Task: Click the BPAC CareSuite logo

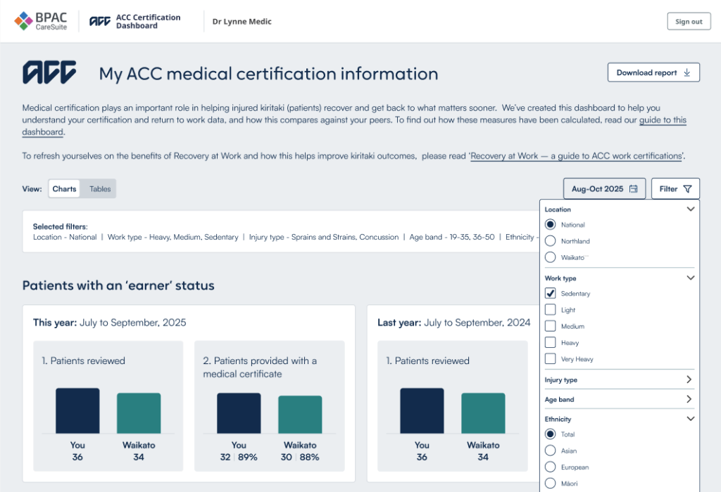Action: pos(41,21)
